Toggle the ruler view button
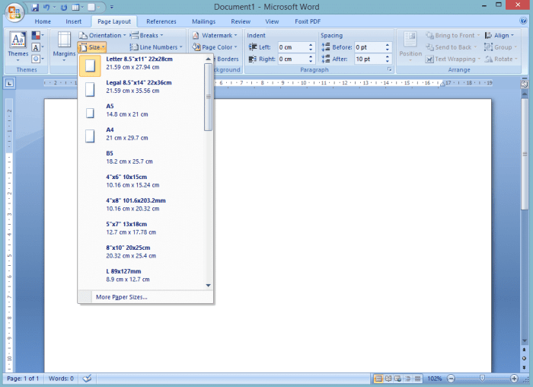This screenshot has width=533, height=387. point(524,84)
